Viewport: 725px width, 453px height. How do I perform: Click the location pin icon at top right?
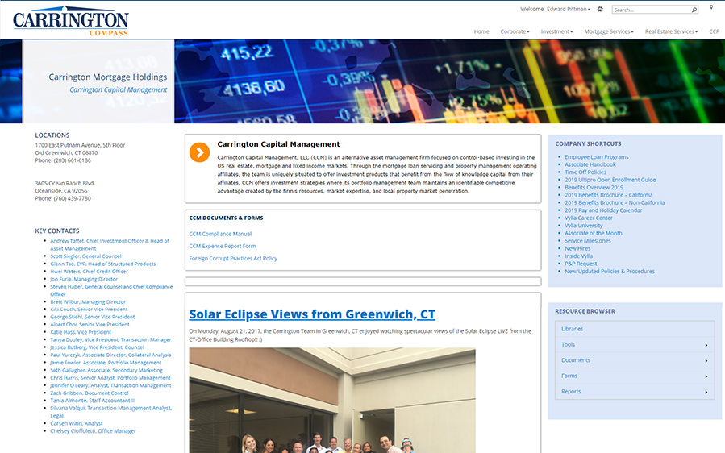[711, 7]
